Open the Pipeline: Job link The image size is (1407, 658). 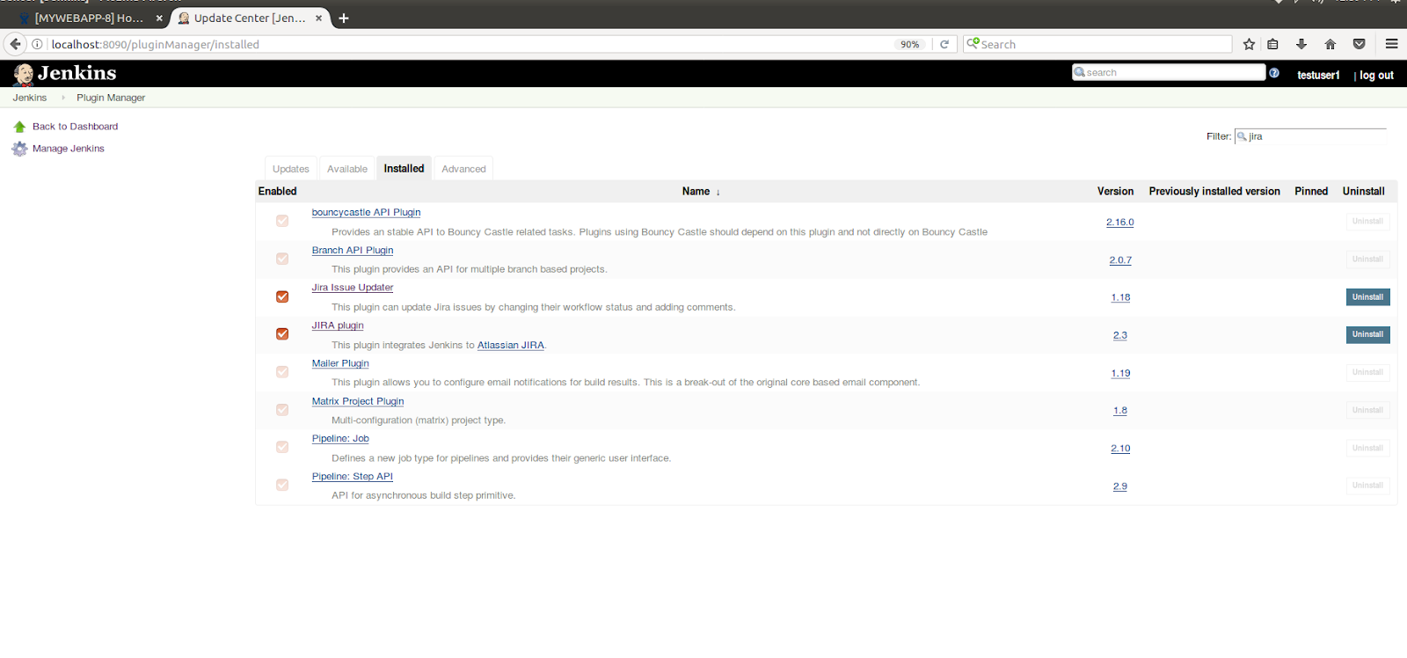[340, 438]
